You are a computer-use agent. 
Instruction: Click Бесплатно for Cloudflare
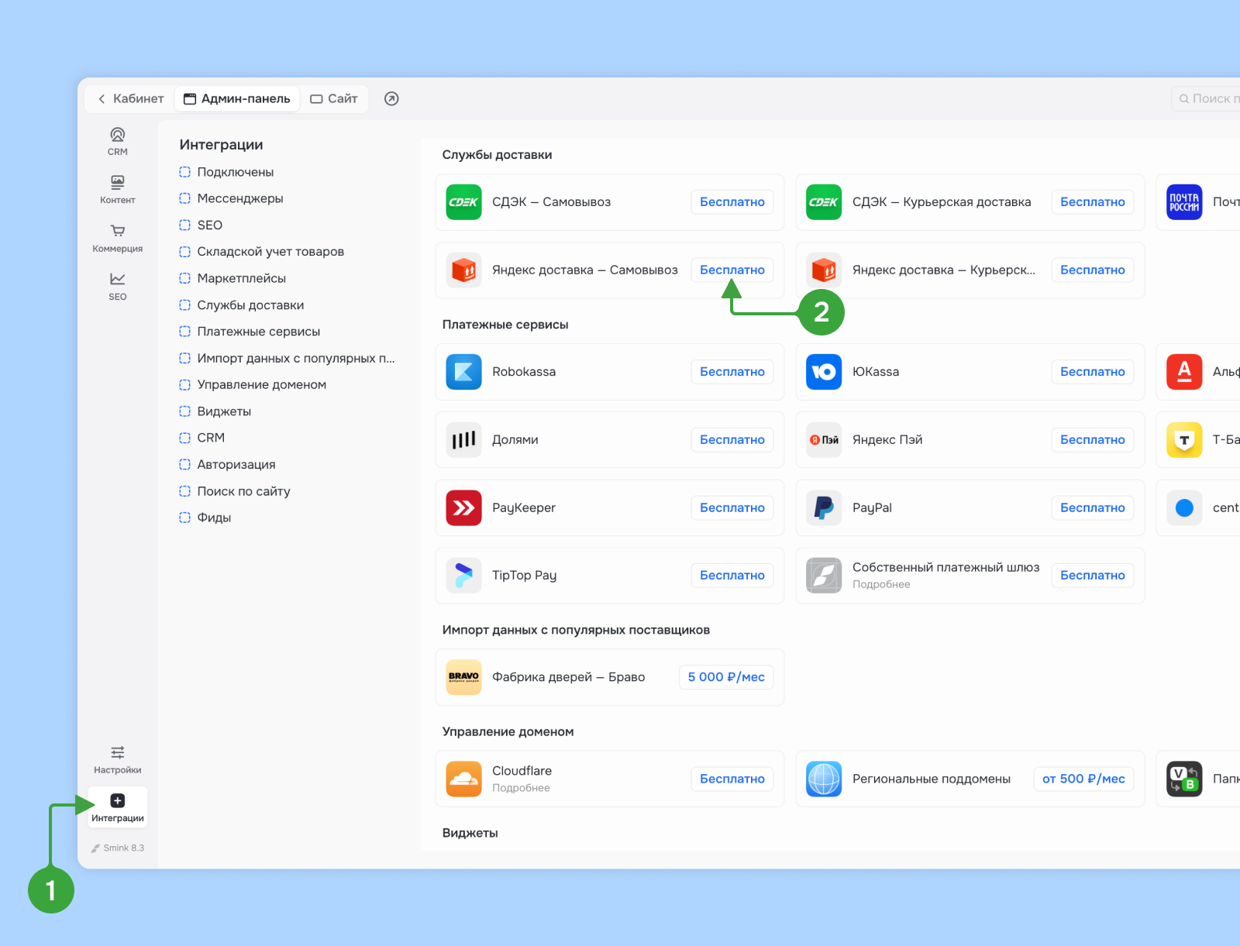tap(732, 779)
